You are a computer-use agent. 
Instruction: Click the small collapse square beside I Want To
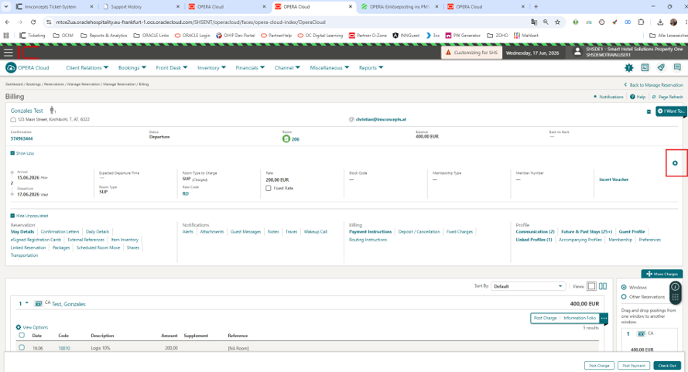[x=649, y=112]
